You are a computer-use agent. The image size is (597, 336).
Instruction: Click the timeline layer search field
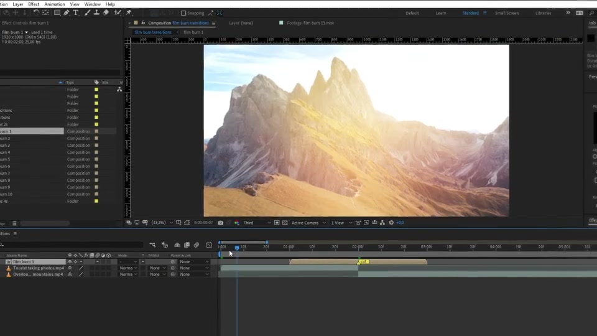[72, 245]
